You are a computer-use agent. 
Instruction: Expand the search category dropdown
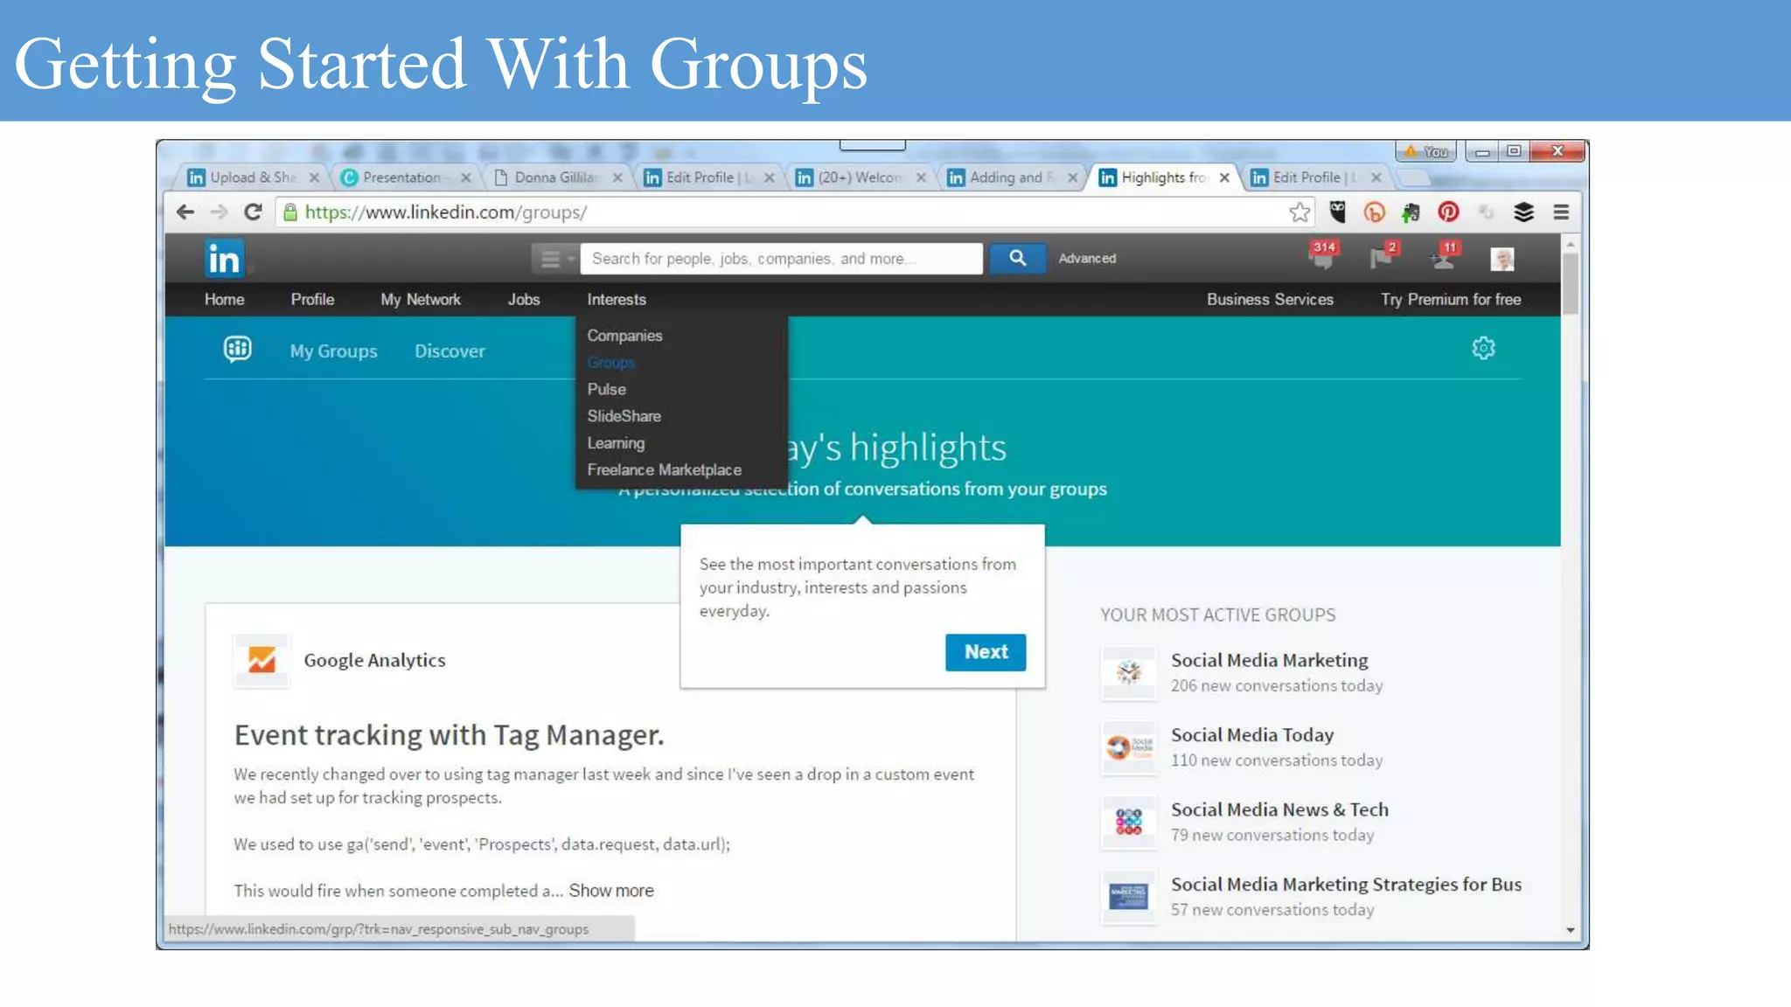554,259
